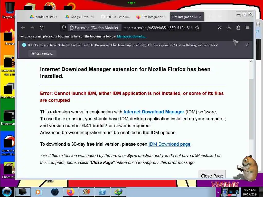This screenshot has height=197, width=263.
Task: Open a new tab with the plus button
Action: point(210,17)
